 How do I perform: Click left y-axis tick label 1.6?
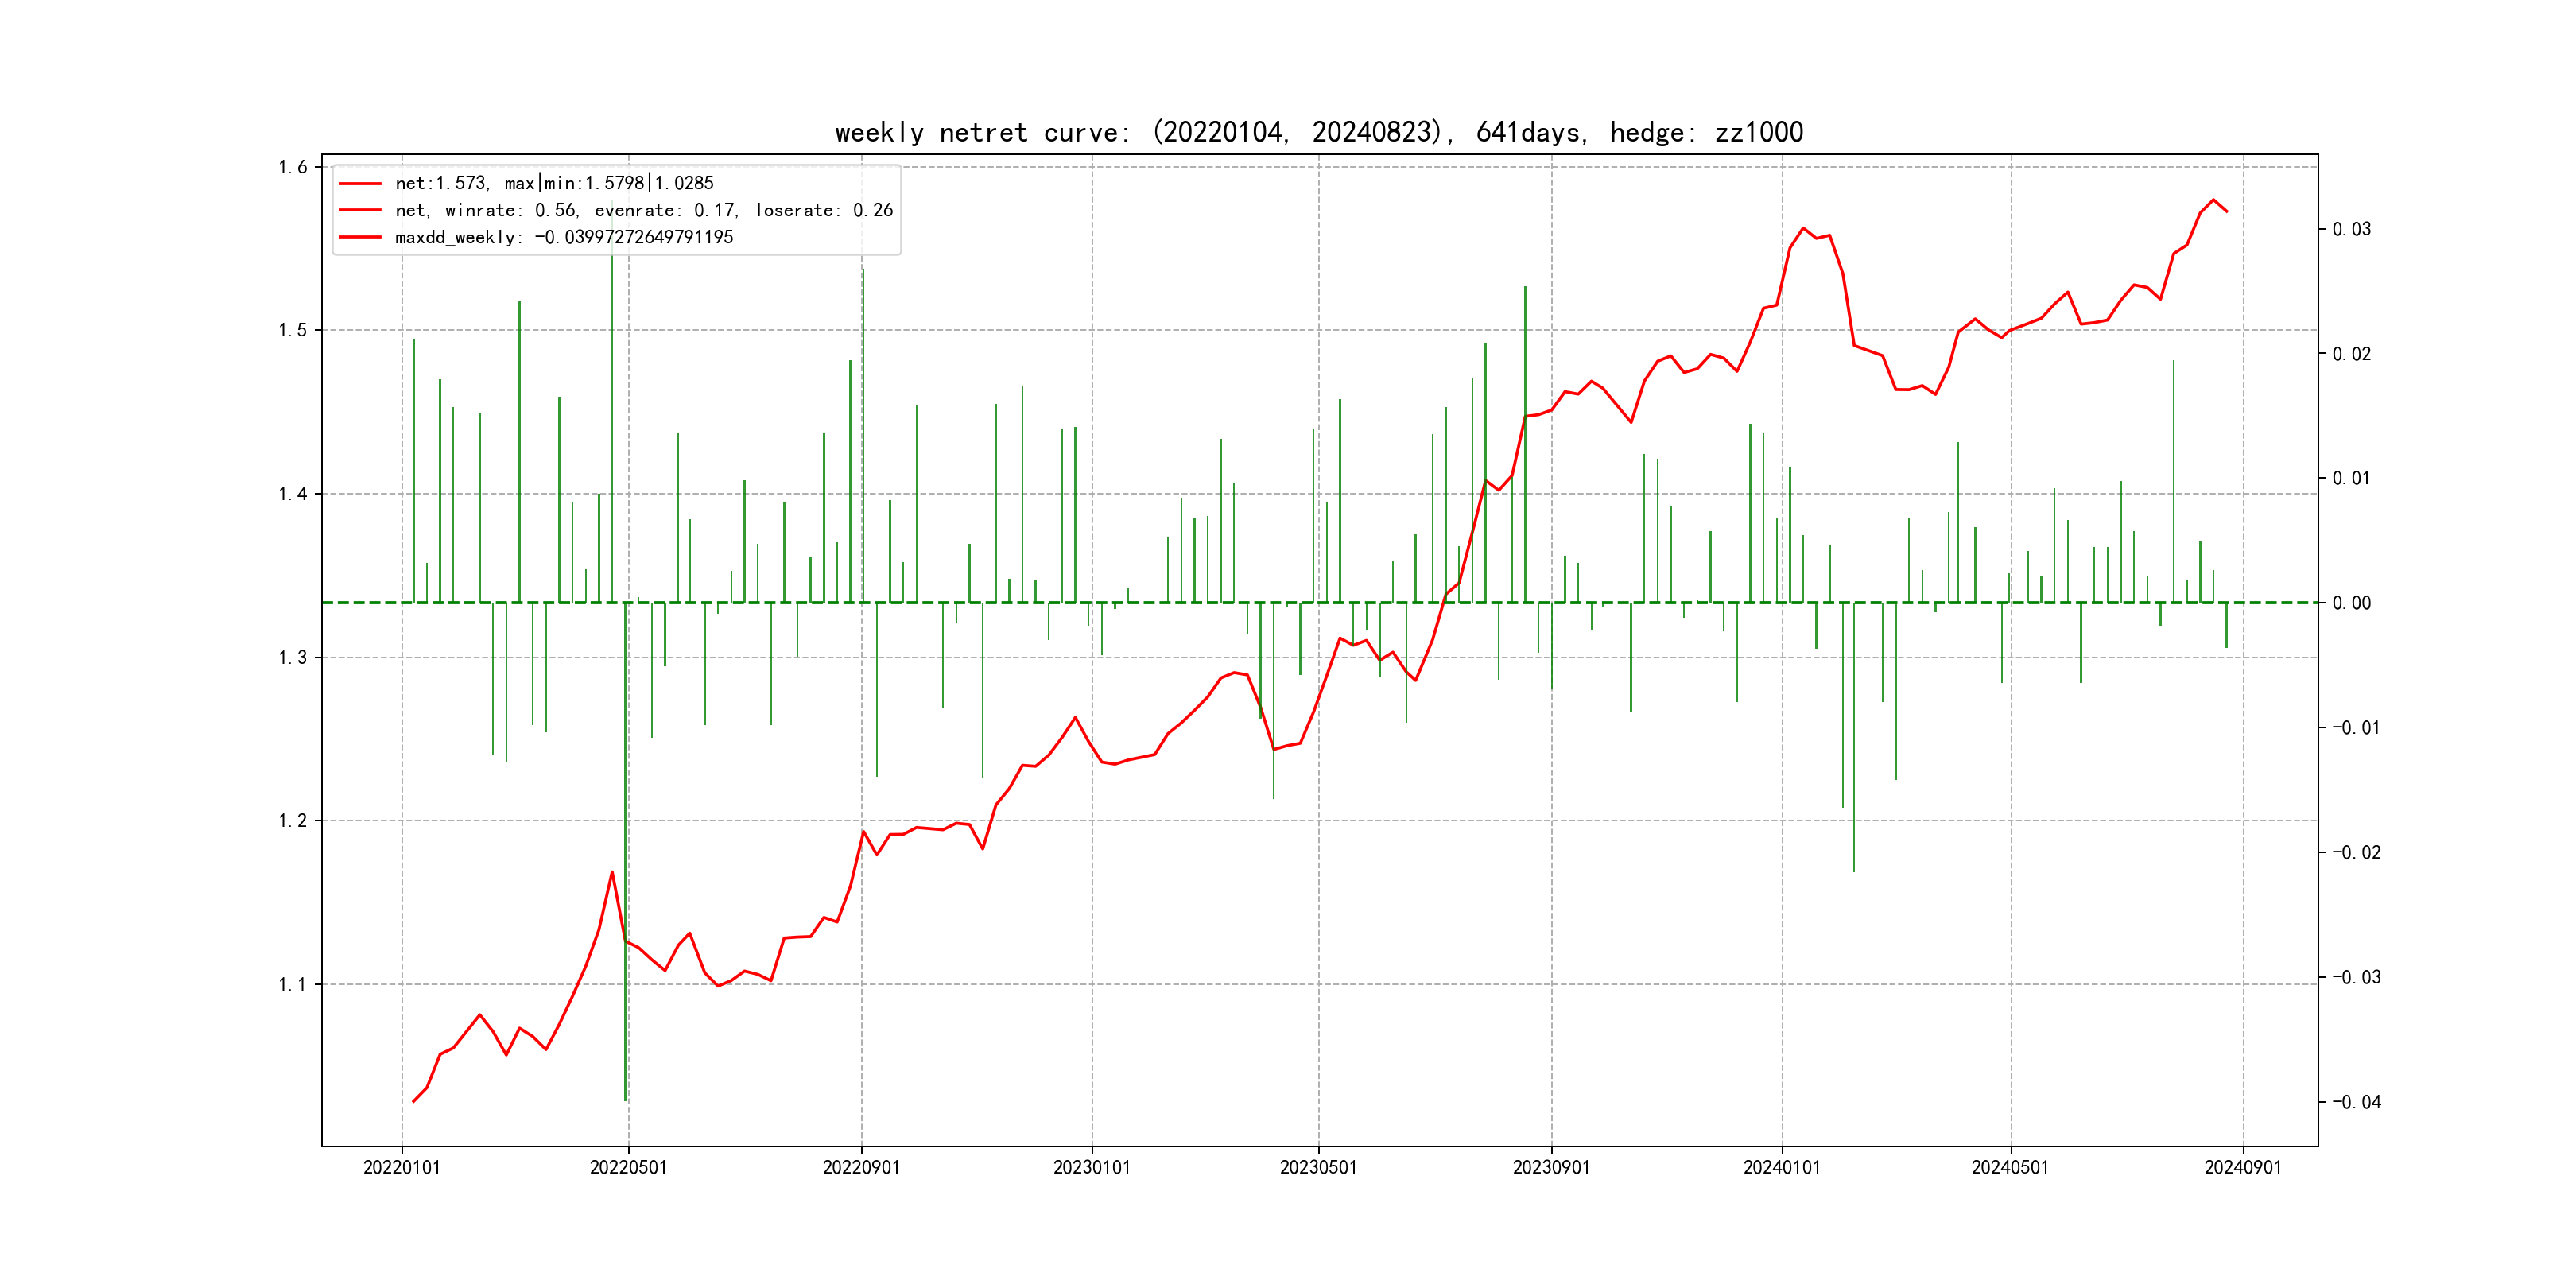(292, 167)
